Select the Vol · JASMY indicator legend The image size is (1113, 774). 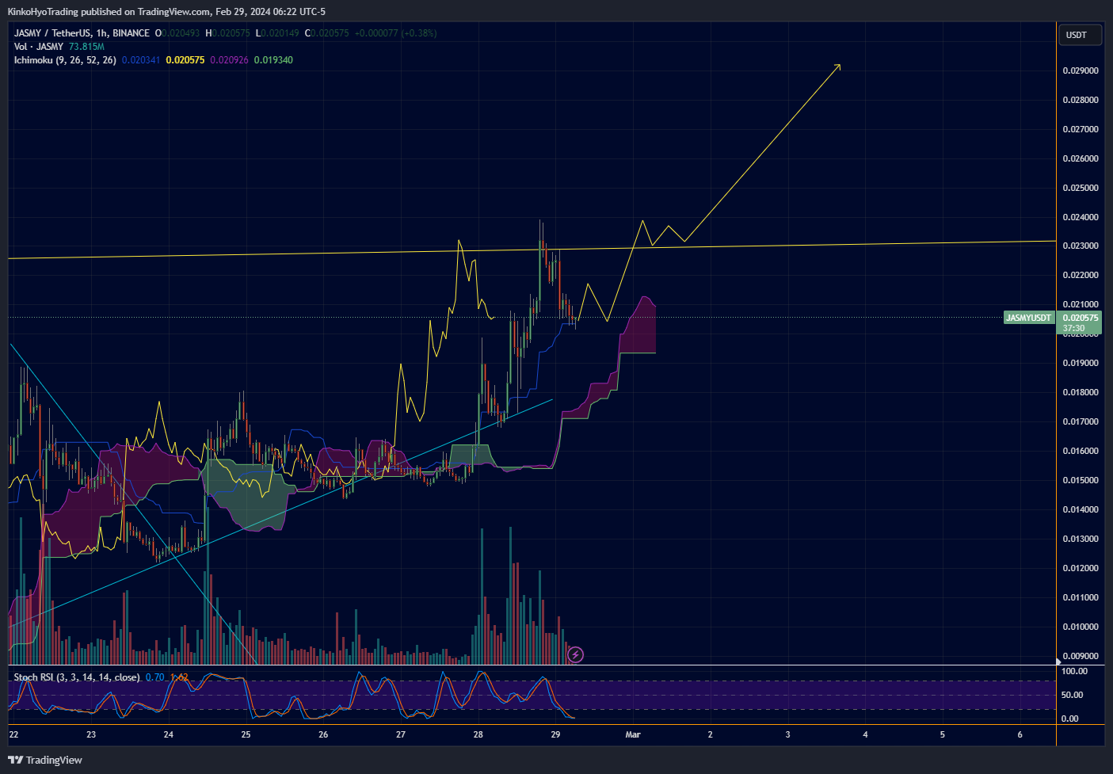[39, 47]
